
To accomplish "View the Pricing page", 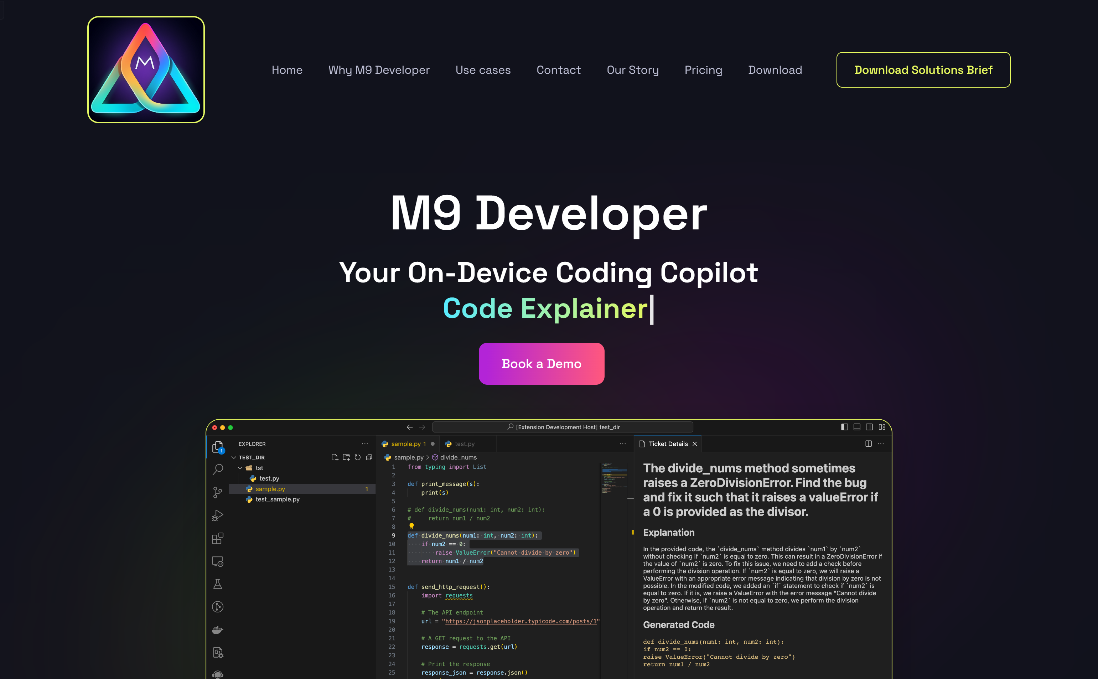I will (703, 70).
